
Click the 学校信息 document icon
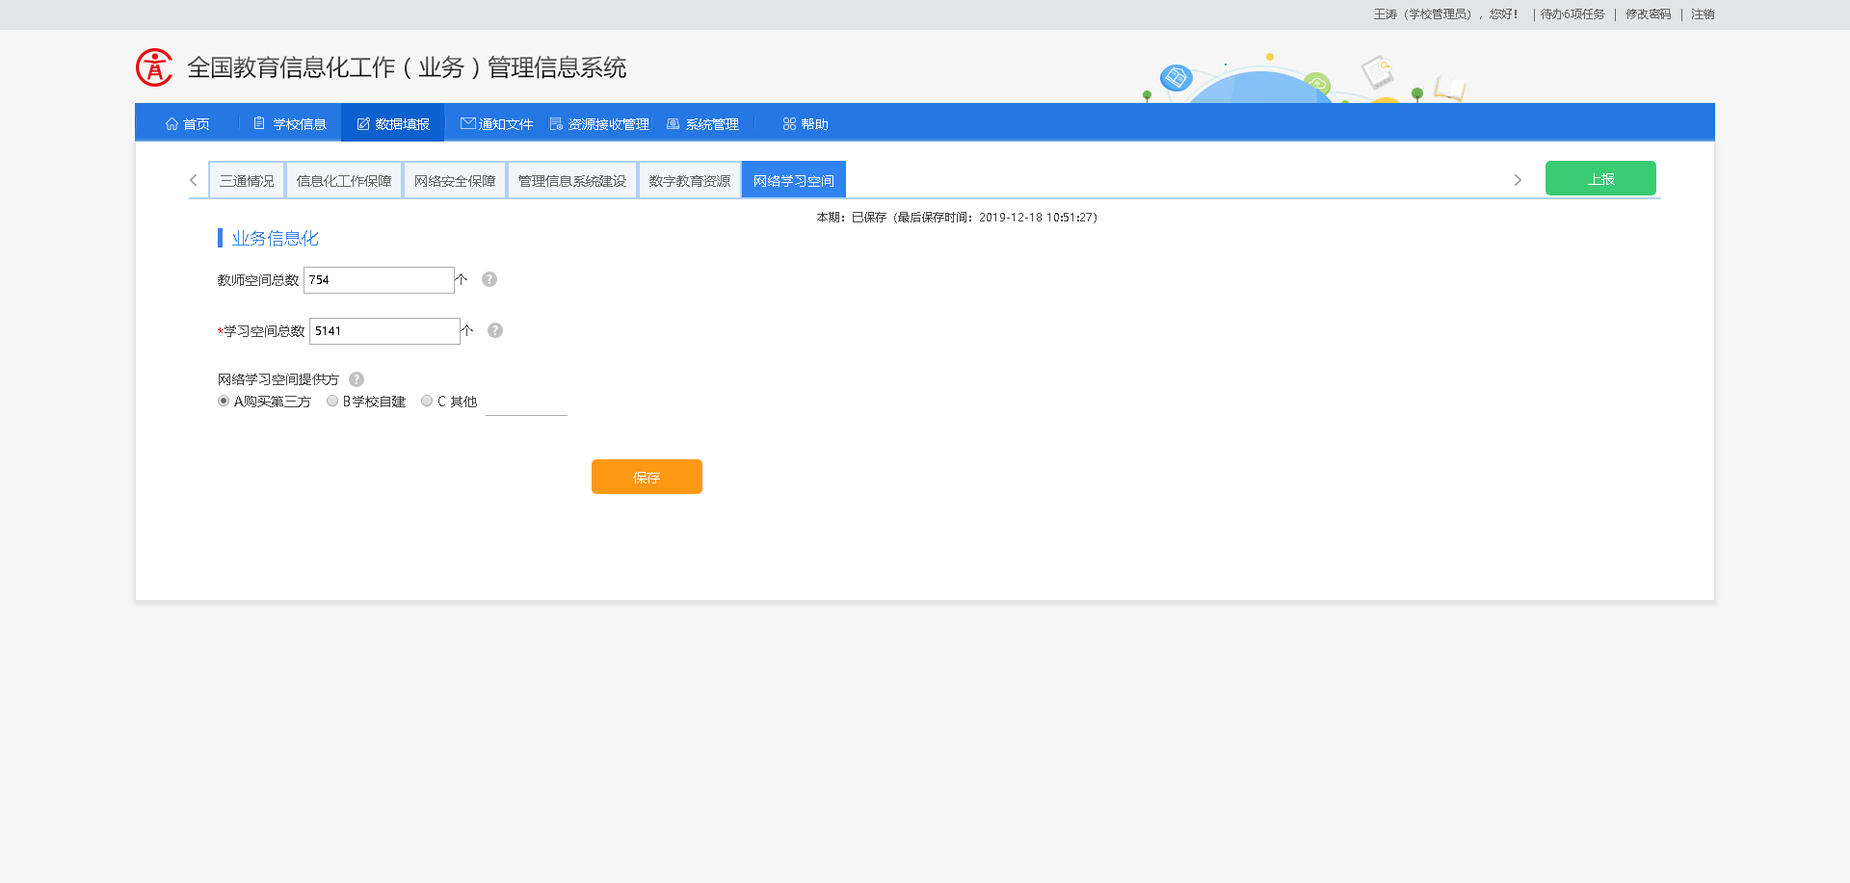(x=258, y=123)
